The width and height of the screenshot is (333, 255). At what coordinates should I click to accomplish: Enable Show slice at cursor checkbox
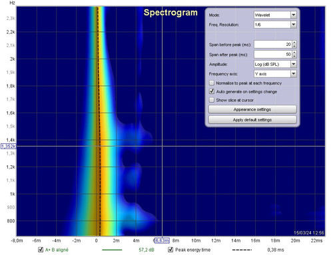(212, 100)
